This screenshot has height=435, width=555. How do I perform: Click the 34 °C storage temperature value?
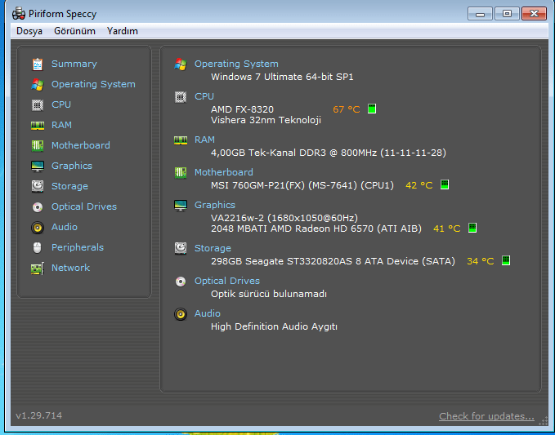(x=481, y=261)
